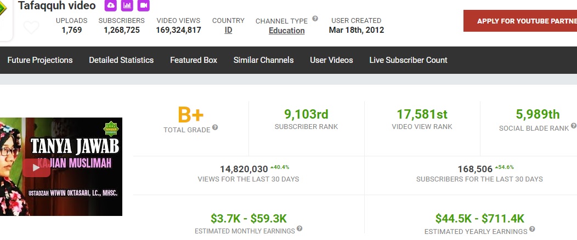
Task: Click the B+ total grade
Action: (x=191, y=114)
